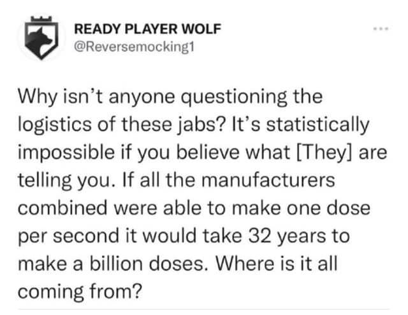Click the word "combined" in the tweet
408x315 pixels.
[x=62, y=208]
